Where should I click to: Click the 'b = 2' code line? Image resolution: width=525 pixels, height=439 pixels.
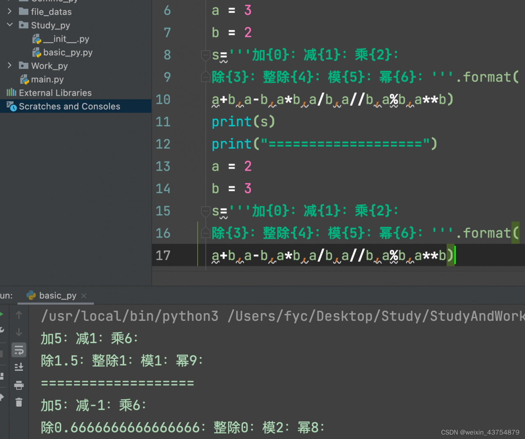click(x=231, y=32)
